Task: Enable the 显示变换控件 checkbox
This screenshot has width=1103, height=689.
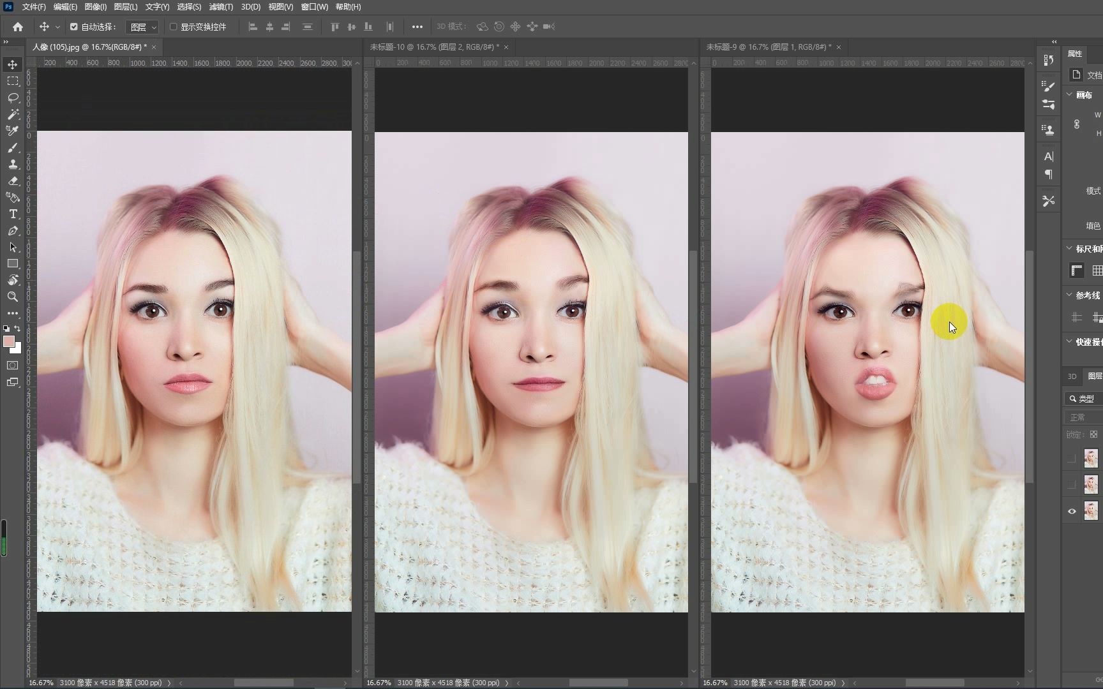Action: pyautogui.click(x=173, y=27)
